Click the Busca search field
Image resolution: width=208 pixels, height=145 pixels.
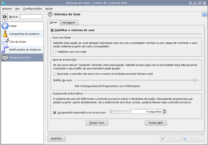coord(31,17)
